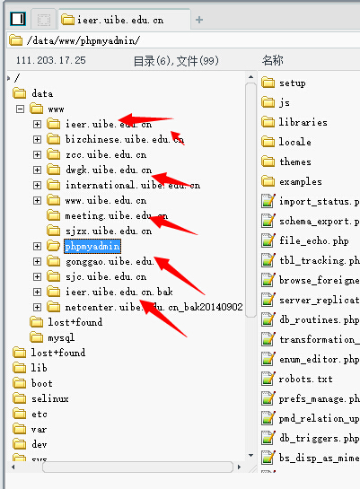Select enum_editor.php file icon

click(x=268, y=359)
